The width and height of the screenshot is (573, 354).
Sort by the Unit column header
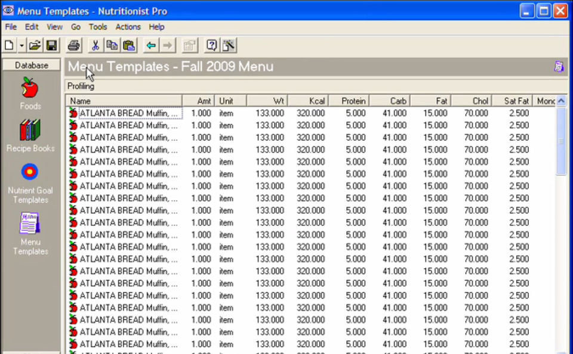230,101
